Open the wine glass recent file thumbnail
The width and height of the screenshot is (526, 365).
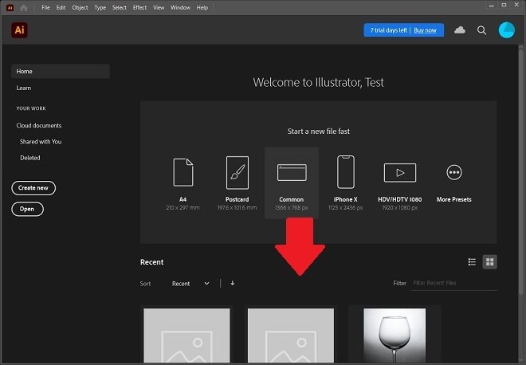[x=394, y=336]
